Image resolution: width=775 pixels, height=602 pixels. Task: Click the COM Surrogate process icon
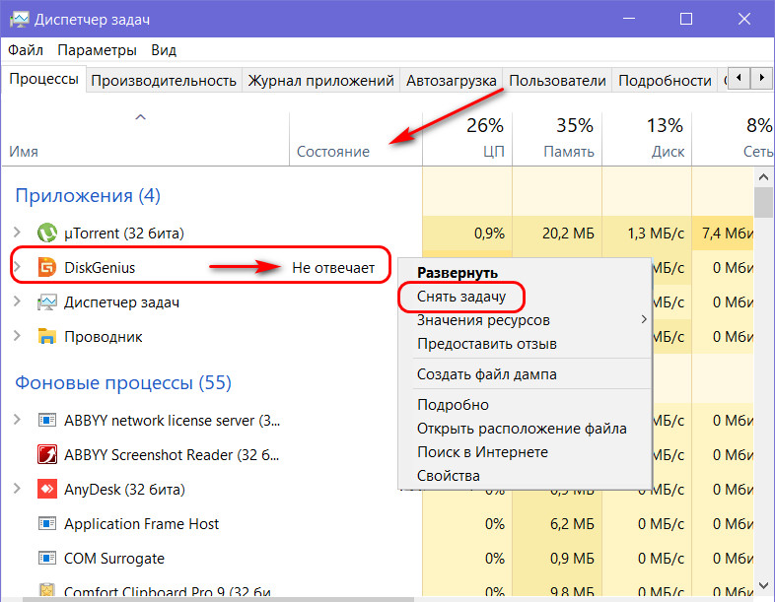pos(46,559)
